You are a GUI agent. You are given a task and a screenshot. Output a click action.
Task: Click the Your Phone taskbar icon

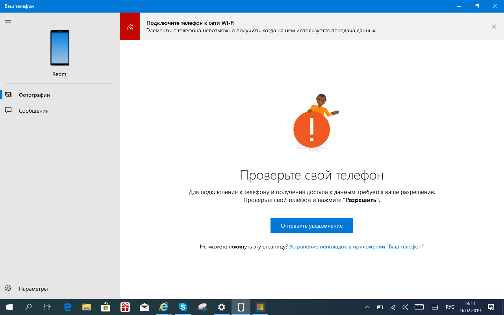[241, 307]
